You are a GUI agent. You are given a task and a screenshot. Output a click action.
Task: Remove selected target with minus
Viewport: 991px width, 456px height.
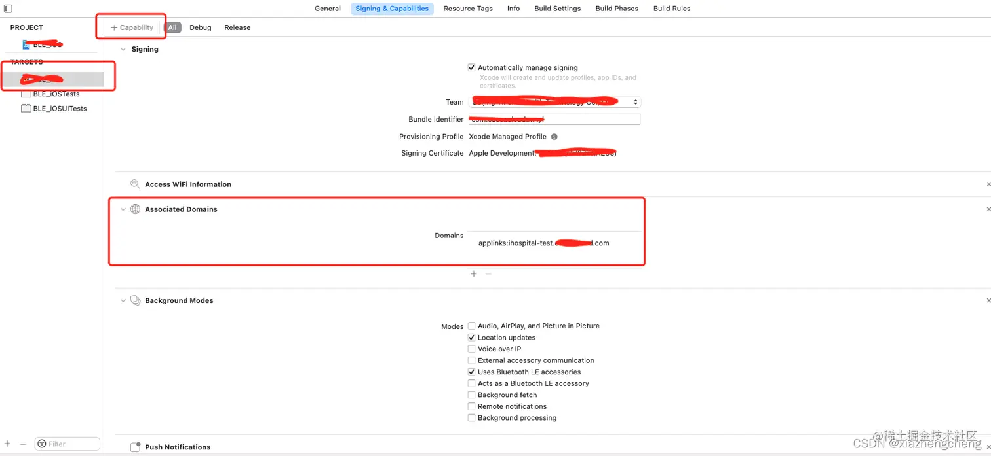[x=23, y=444]
